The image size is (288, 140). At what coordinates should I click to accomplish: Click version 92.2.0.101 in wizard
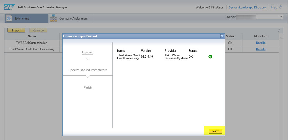pyautogui.click(x=148, y=56)
